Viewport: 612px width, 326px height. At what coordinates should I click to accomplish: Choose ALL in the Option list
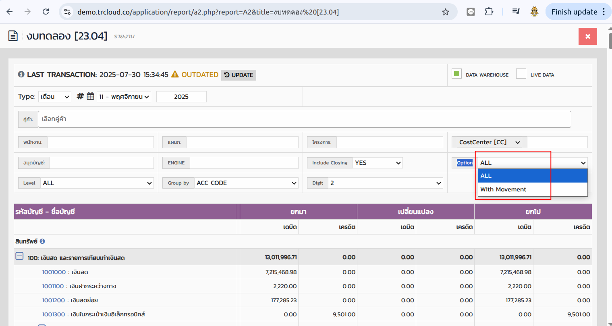pos(486,176)
